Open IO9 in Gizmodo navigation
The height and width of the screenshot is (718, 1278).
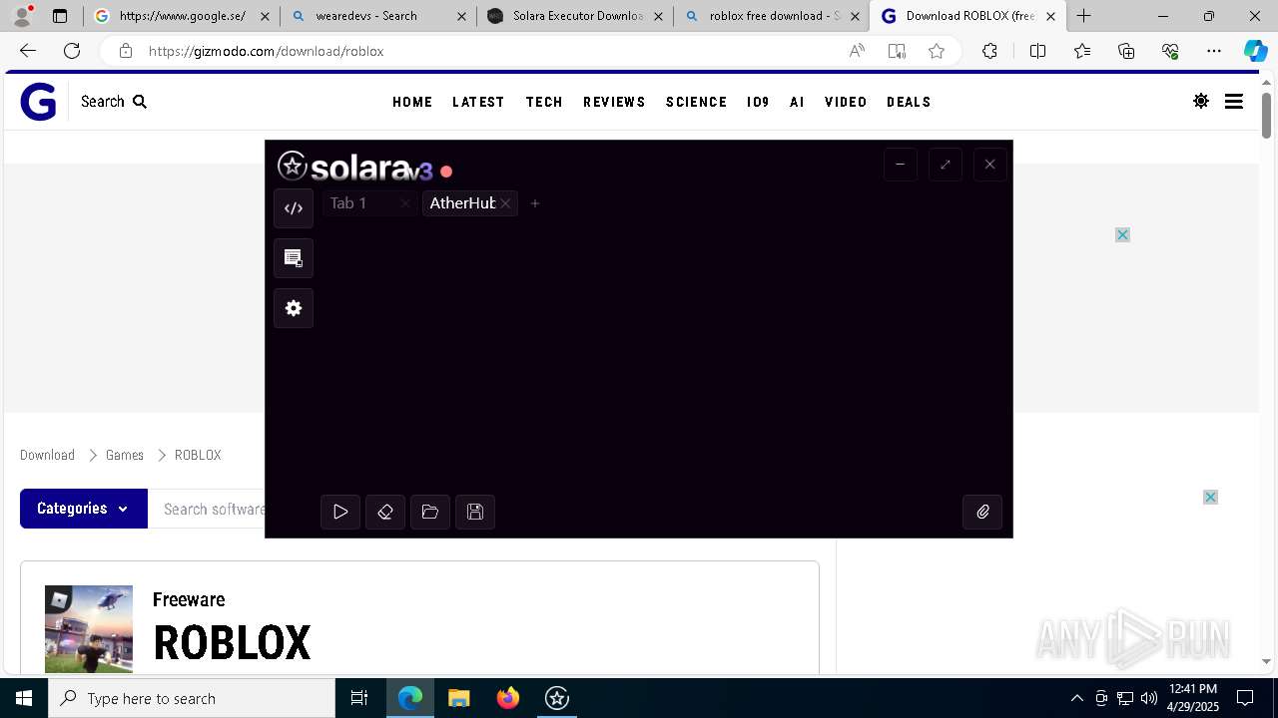coord(758,102)
